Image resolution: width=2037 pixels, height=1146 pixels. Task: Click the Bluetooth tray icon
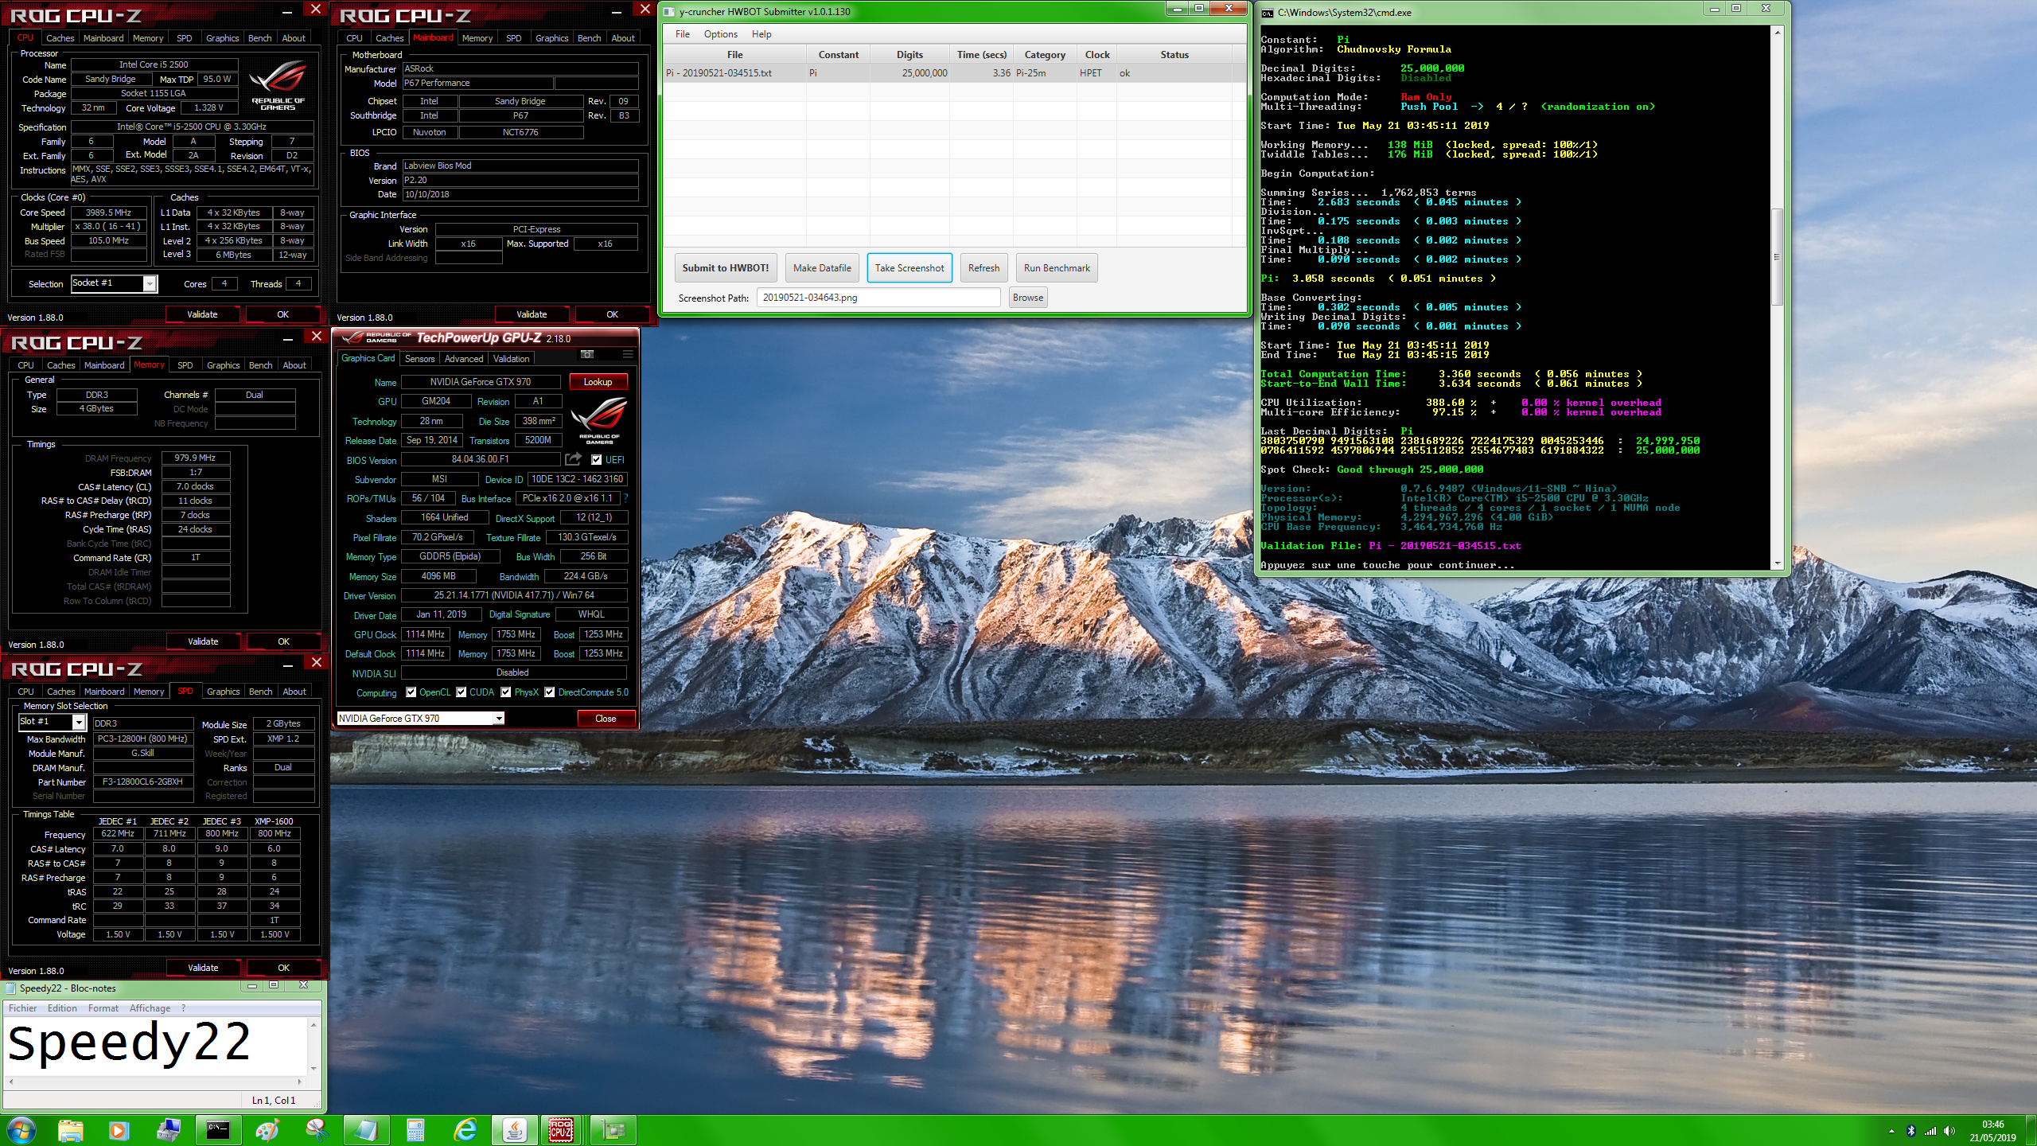pyautogui.click(x=1911, y=1131)
